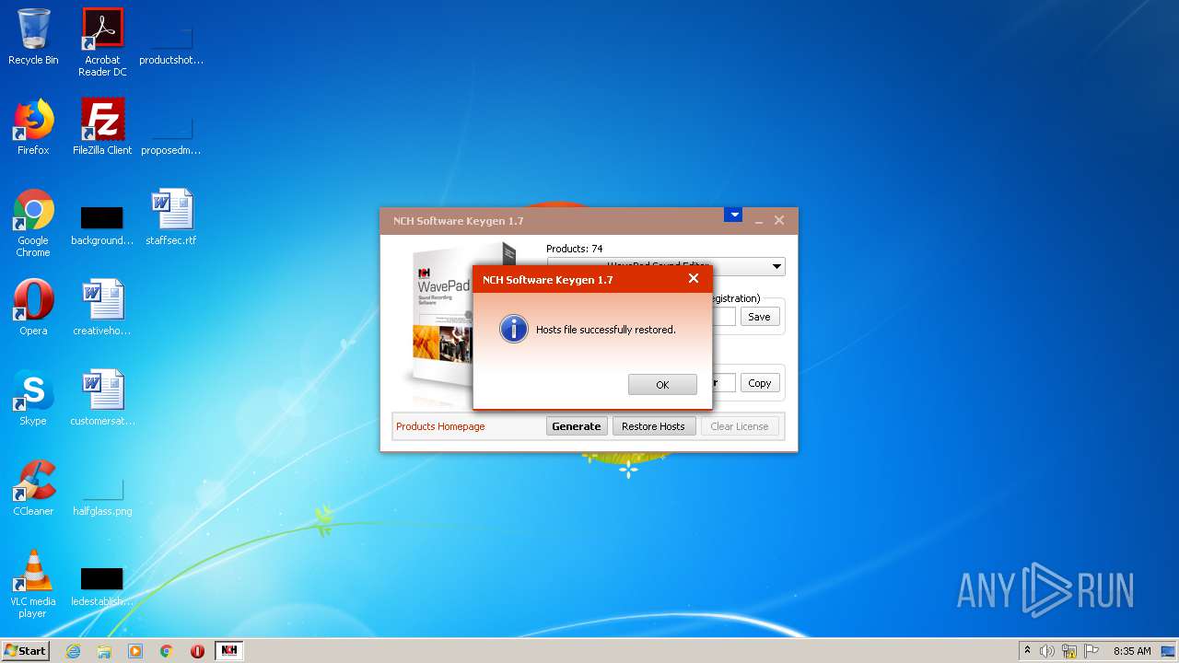Show hidden tray icons arrow
Screen dimensions: 1179x663
1027,651
